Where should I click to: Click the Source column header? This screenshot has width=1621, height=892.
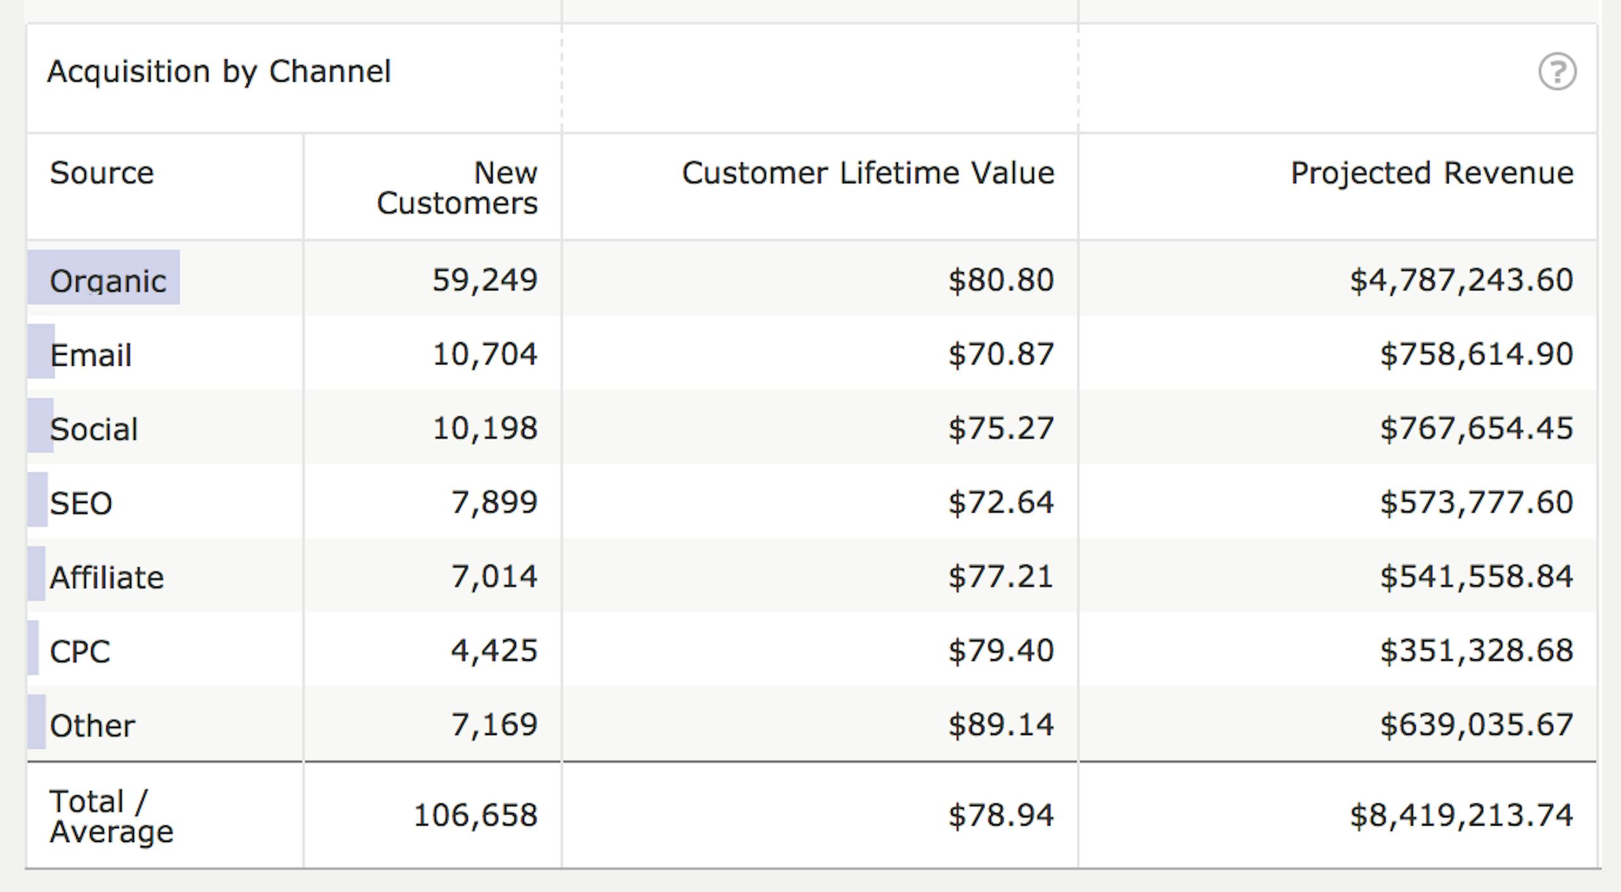point(102,173)
